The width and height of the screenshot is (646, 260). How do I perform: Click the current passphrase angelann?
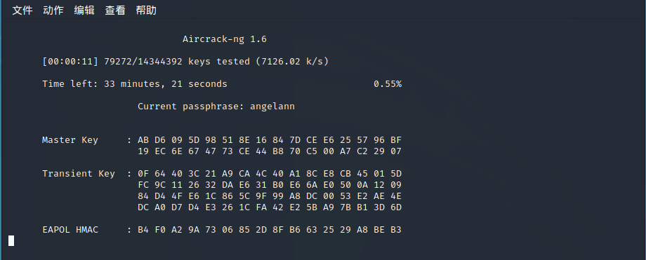pos(272,107)
